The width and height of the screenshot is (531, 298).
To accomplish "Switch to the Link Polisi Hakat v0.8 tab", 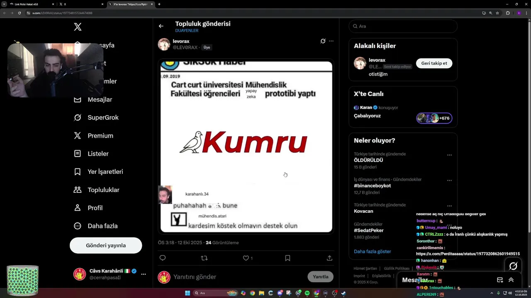I will 31,4.
